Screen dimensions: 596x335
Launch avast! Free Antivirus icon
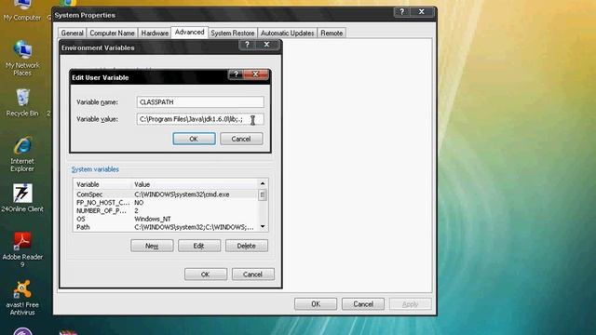22,298
